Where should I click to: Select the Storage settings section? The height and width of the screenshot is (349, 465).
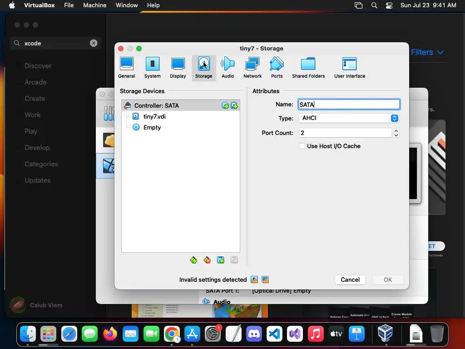tap(204, 68)
